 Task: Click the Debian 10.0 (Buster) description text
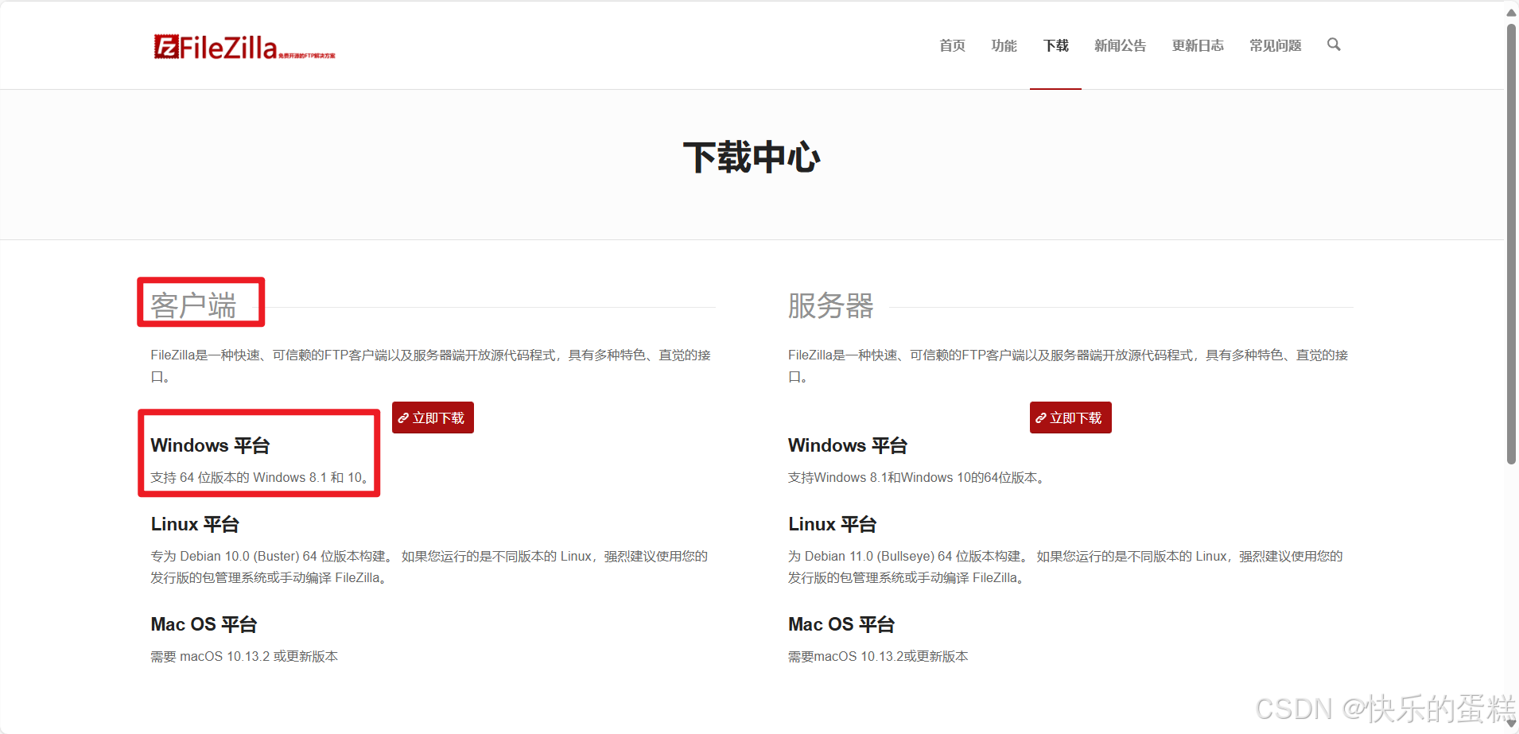point(429,567)
